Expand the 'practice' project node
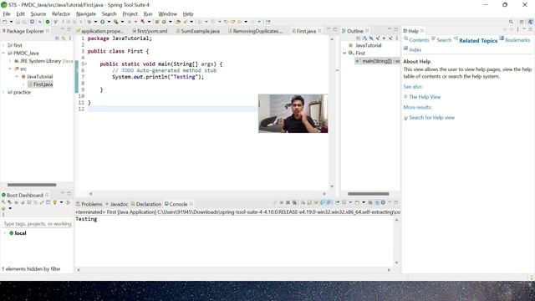Screen dimensions: 535x301 [3, 92]
